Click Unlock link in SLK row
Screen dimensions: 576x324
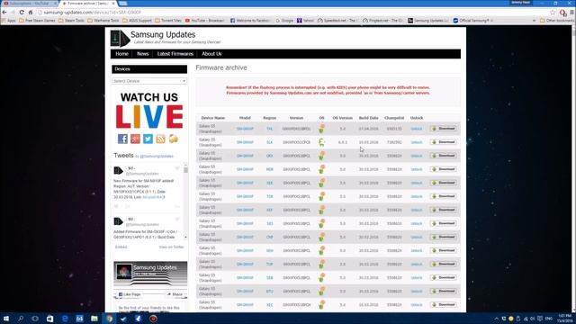(x=416, y=142)
